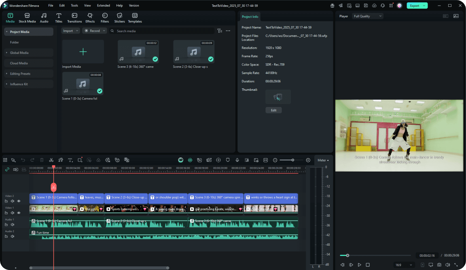This screenshot has height=270, width=466.
Task: Click the microphone voiceover icon
Action: pos(237,160)
